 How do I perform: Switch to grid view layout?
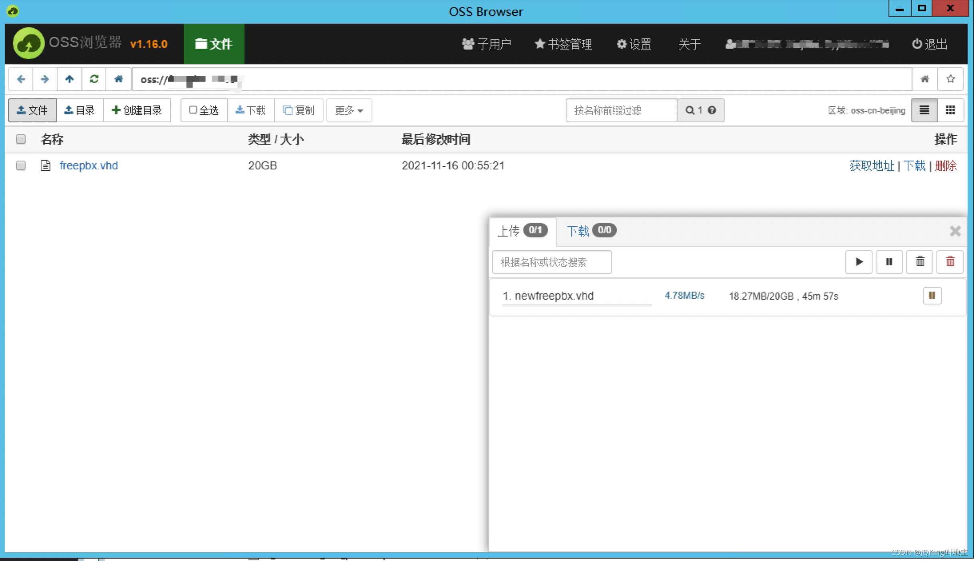point(950,110)
